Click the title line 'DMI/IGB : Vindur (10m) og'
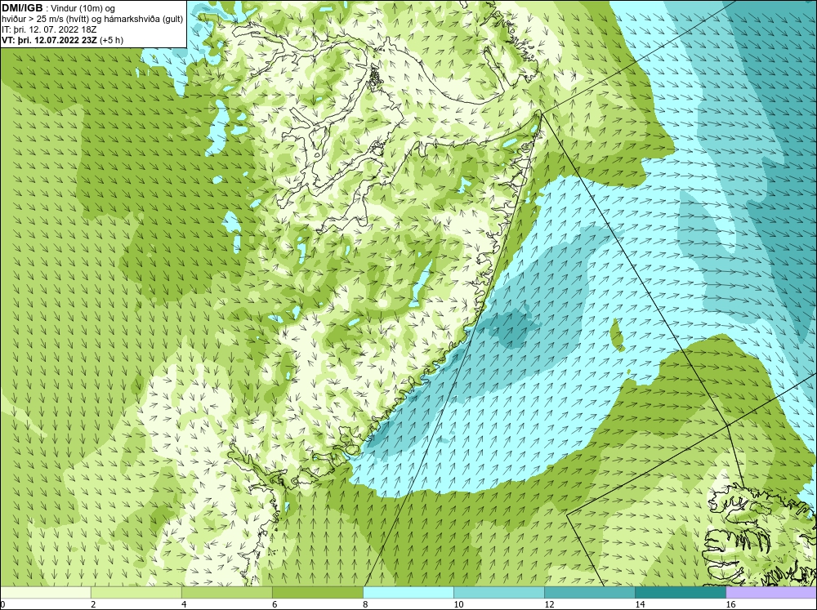 click(x=58, y=8)
